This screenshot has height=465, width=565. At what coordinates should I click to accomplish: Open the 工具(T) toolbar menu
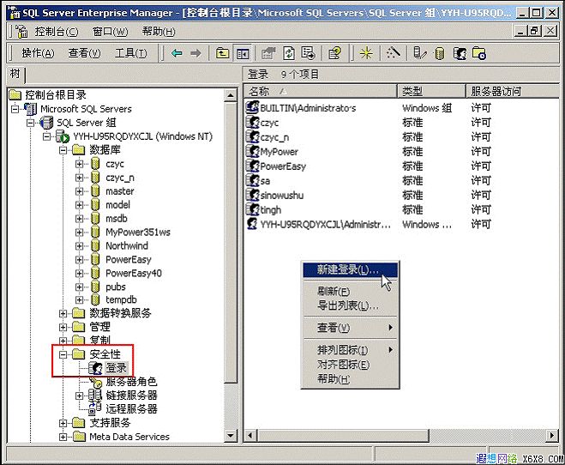point(131,53)
